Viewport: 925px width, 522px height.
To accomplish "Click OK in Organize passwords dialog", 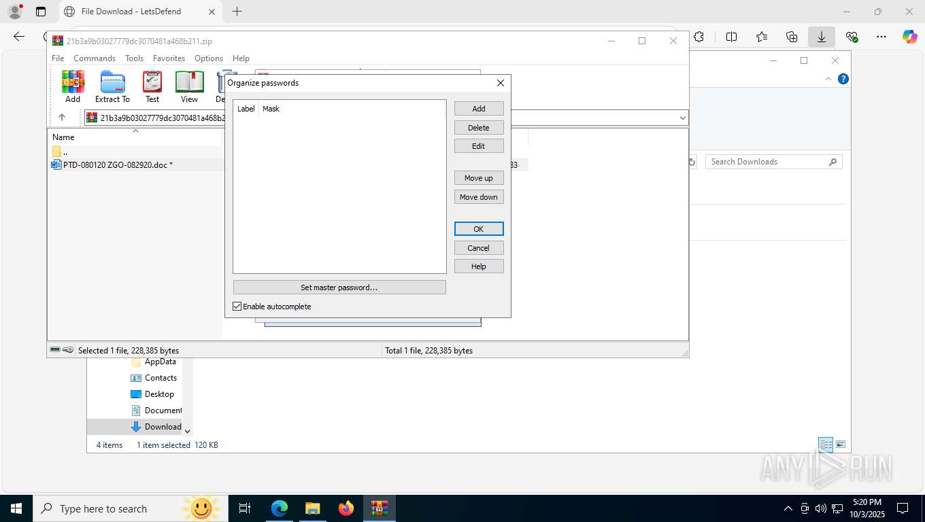I will pos(479,229).
